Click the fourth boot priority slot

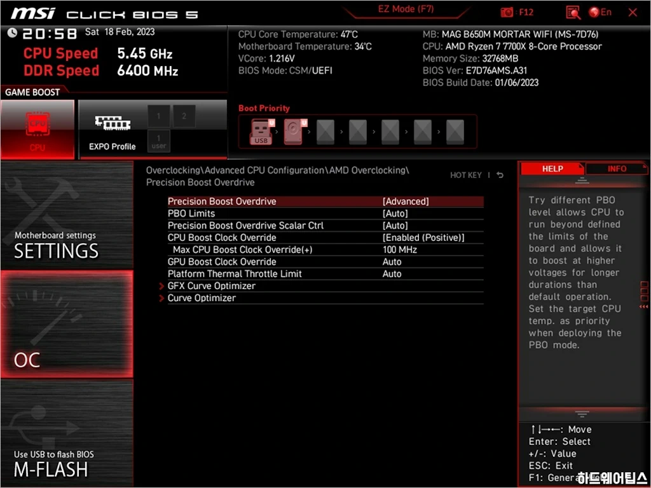click(x=358, y=132)
